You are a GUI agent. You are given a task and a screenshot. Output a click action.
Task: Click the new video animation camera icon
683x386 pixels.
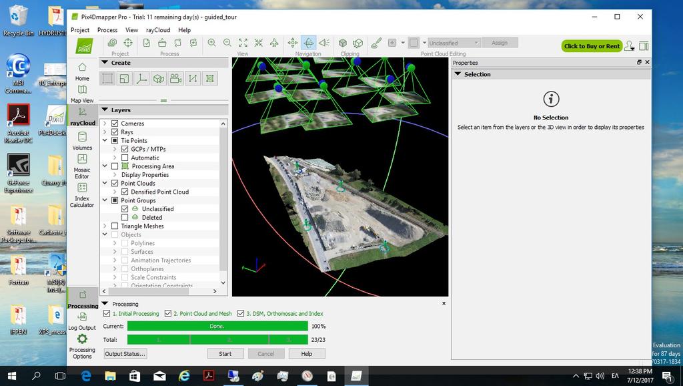(175, 79)
